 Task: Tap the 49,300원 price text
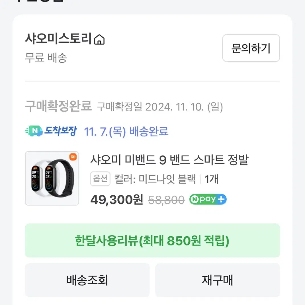117,200
